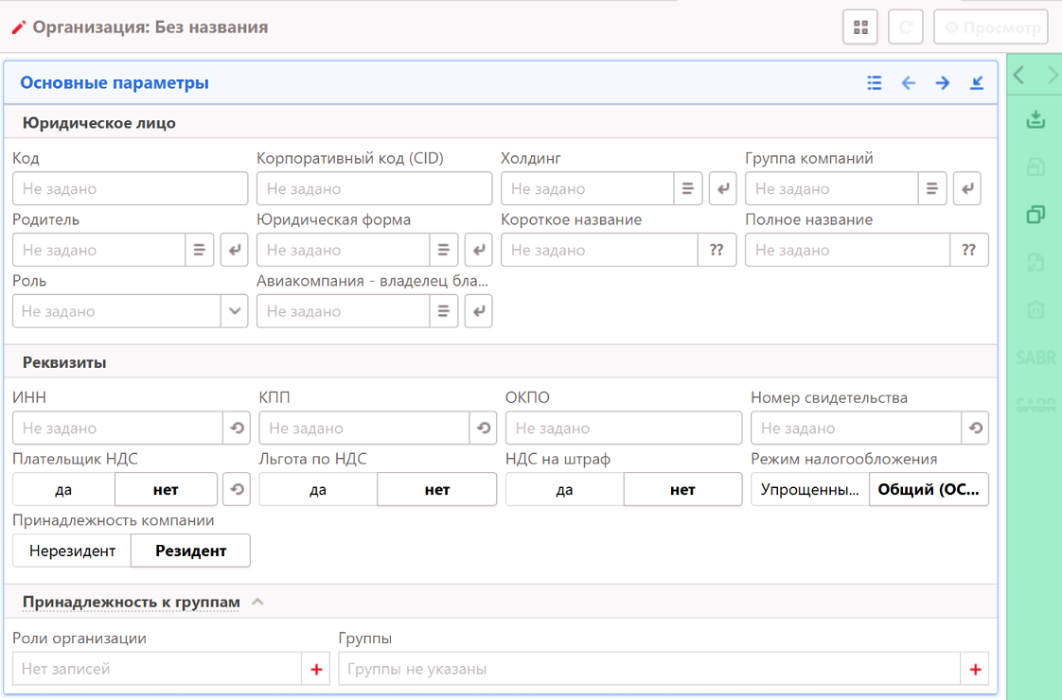Image resolution: width=1062 pixels, height=700 pixels.
Task: Add a group with Группы plus button
Action: click(x=975, y=670)
